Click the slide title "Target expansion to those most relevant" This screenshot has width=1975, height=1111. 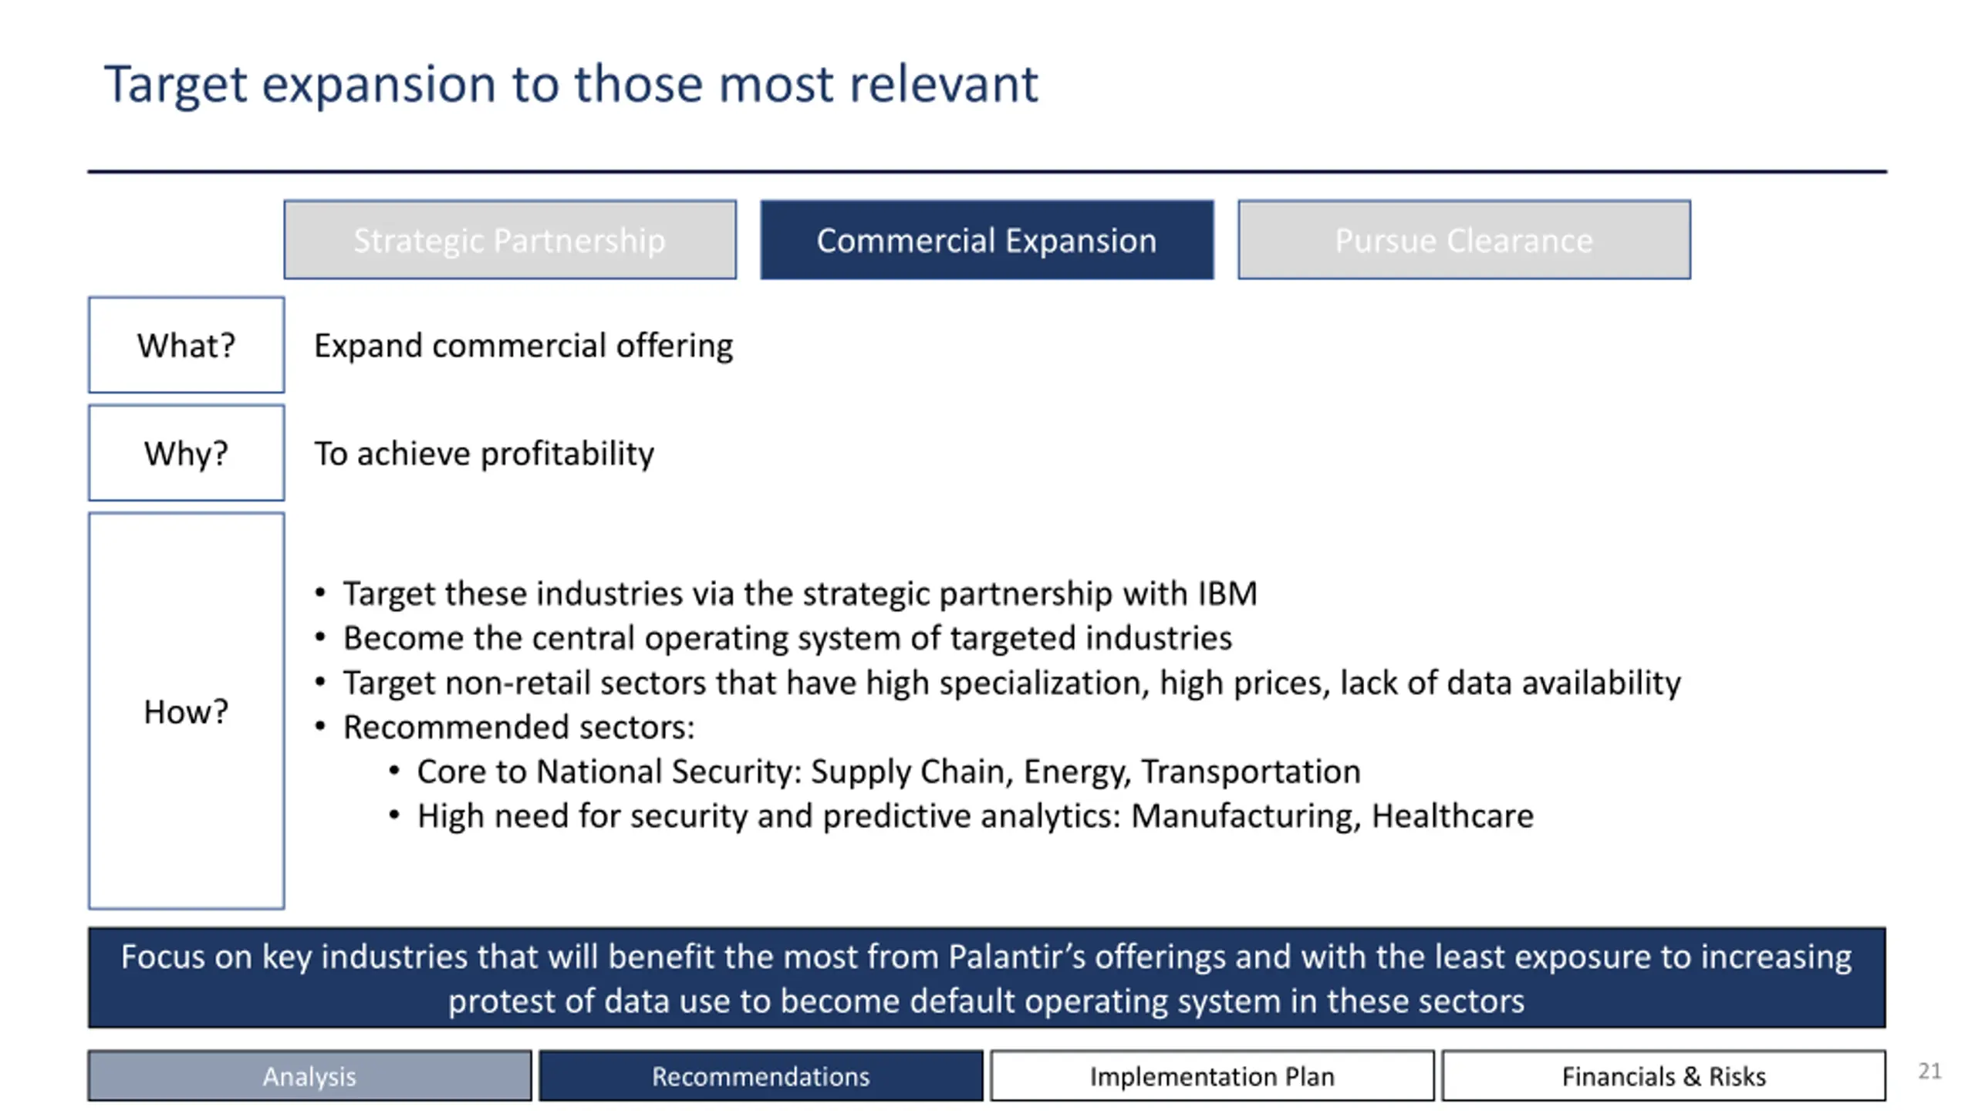[571, 83]
